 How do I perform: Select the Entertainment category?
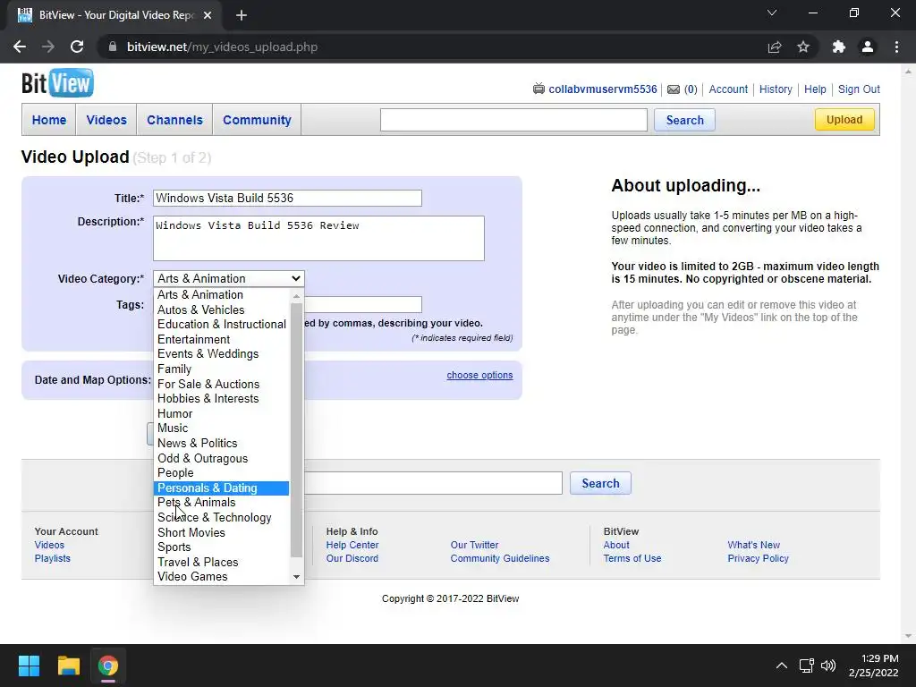[222, 339]
